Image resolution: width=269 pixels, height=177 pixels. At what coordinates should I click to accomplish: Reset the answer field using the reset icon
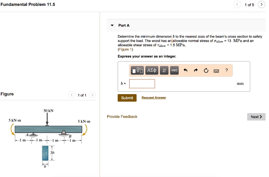pyautogui.click(x=206, y=70)
